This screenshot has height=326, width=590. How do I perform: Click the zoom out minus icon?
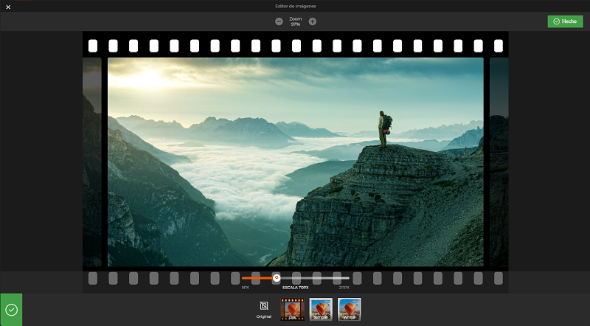279,21
